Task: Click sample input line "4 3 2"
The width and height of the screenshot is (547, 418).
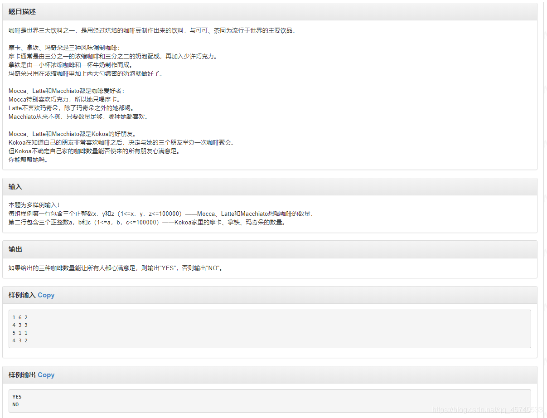Action: [x=20, y=340]
